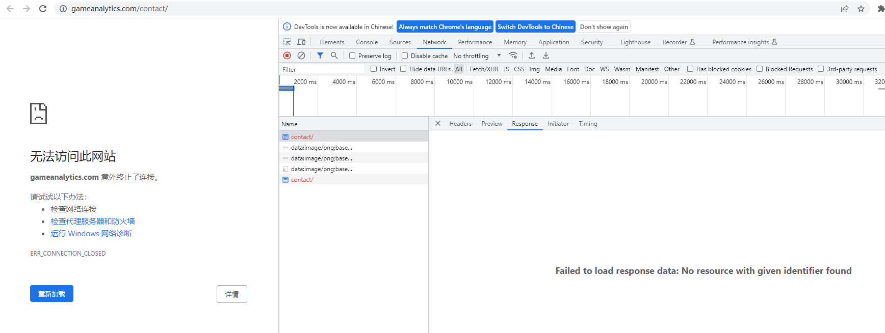The height and width of the screenshot is (333, 885).
Task: Show the request Preview tab
Action: click(492, 124)
